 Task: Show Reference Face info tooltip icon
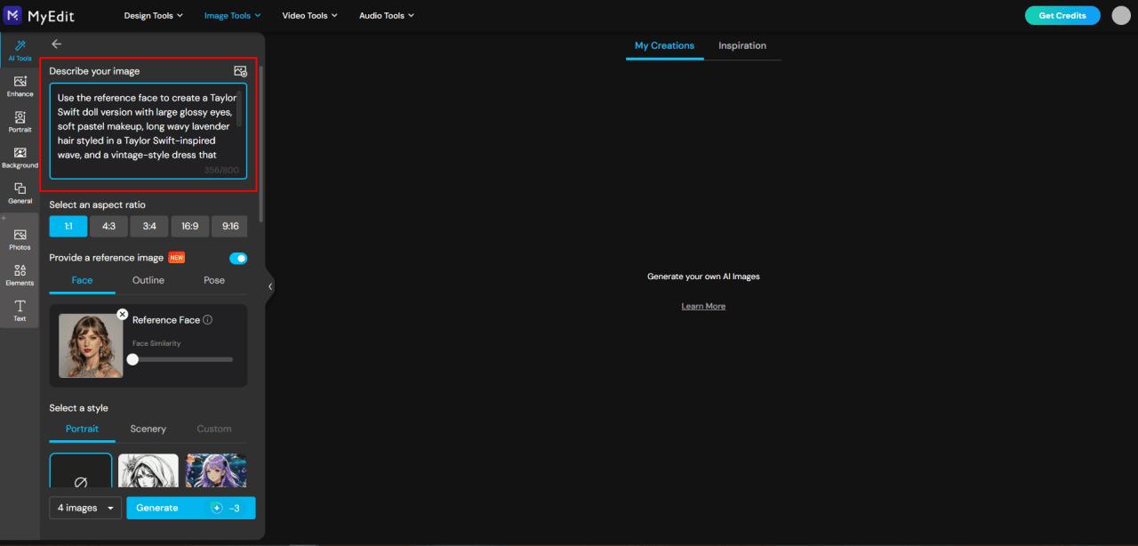coord(207,320)
